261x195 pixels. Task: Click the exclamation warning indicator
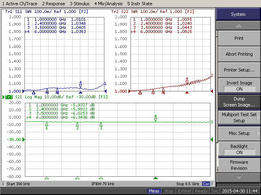[212, 184]
